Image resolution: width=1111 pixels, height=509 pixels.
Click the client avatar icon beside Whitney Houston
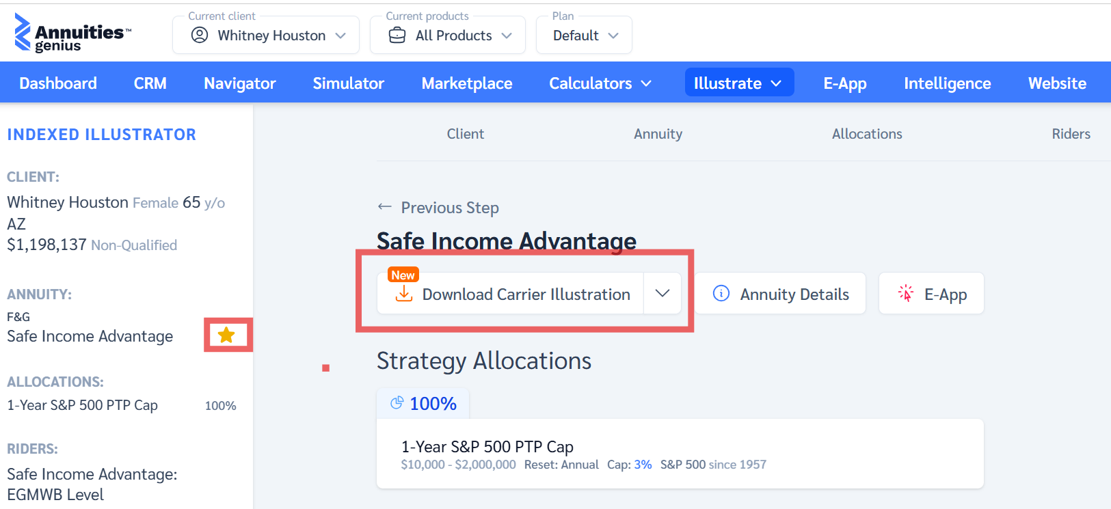click(200, 35)
